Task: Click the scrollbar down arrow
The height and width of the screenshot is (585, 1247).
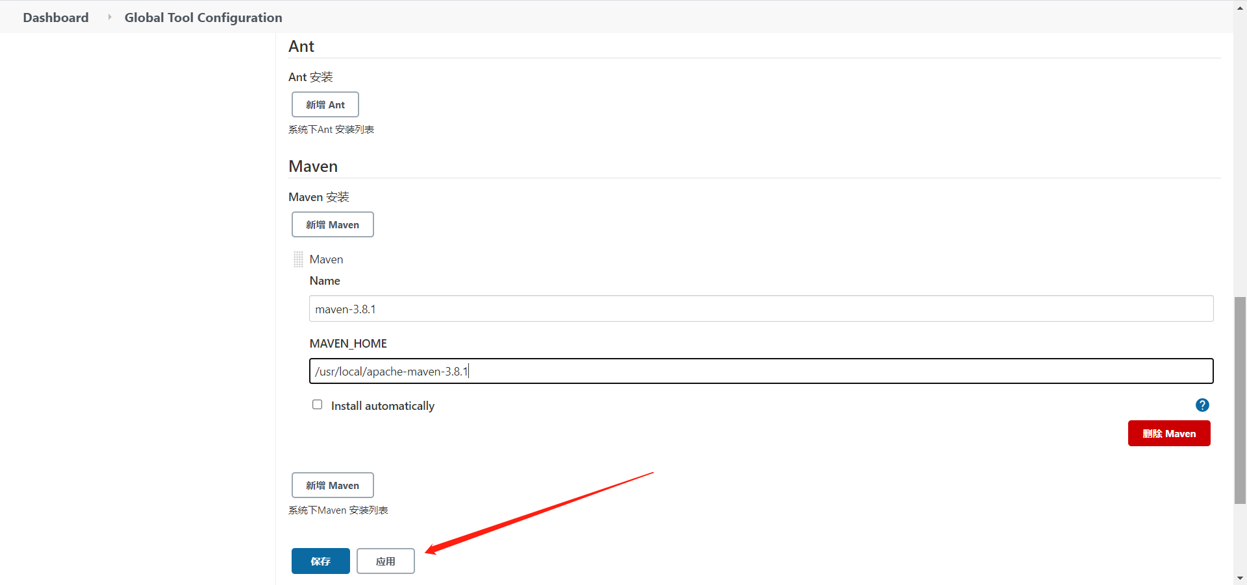Action: click(x=1240, y=578)
